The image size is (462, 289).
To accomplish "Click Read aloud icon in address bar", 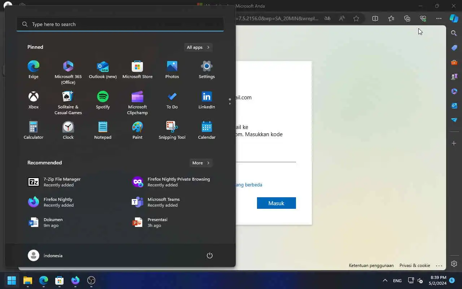I will click(x=342, y=18).
